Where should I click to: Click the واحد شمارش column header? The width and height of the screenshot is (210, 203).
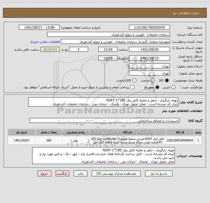pyautogui.click(x=76, y=132)
